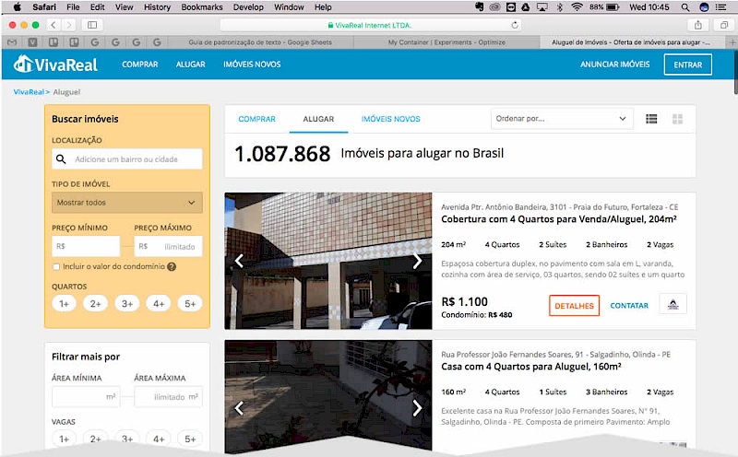The width and height of the screenshot is (738, 457).
Task: Switch to list view icon
Action: 651,119
